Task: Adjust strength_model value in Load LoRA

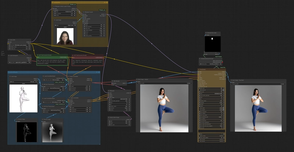Action: [x=19, y=47]
